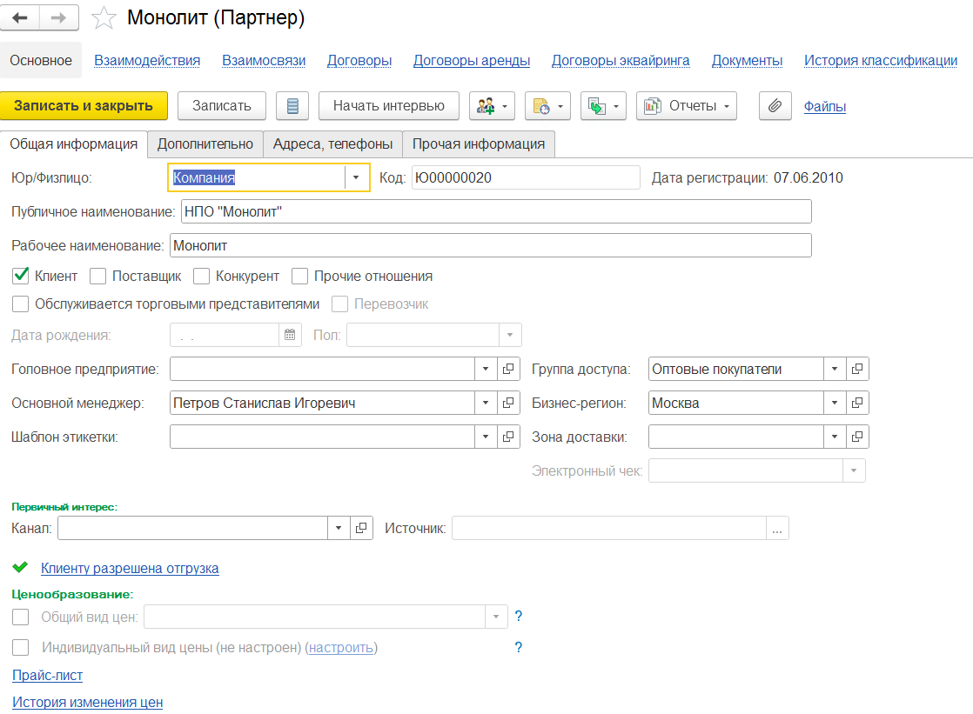Click the list-style document icon next to Записать
The image size is (973, 714).
click(x=292, y=106)
